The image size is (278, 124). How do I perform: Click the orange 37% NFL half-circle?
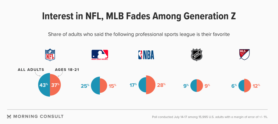(x=56, y=85)
